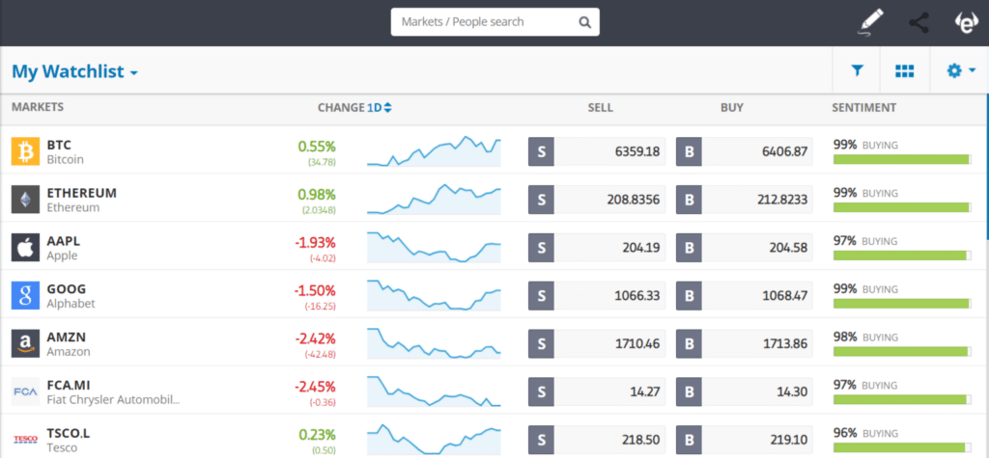Click the BUY column header
The width and height of the screenshot is (989, 458).
[x=732, y=108]
